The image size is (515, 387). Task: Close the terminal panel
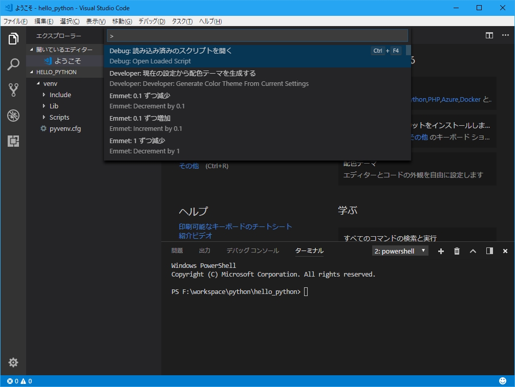[505, 251]
